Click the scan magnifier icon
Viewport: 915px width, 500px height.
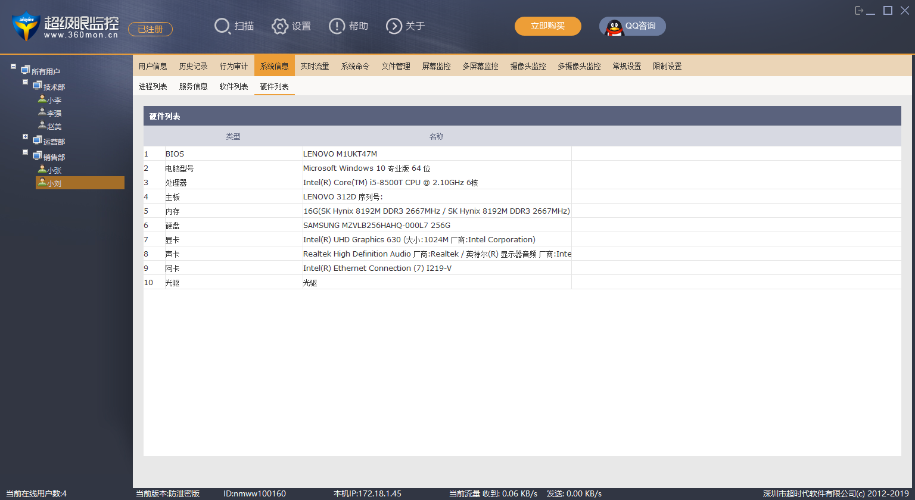pos(222,26)
